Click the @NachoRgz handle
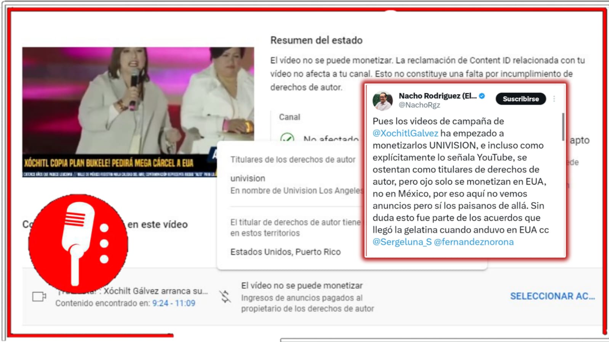The width and height of the screenshot is (609, 342). (x=419, y=105)
